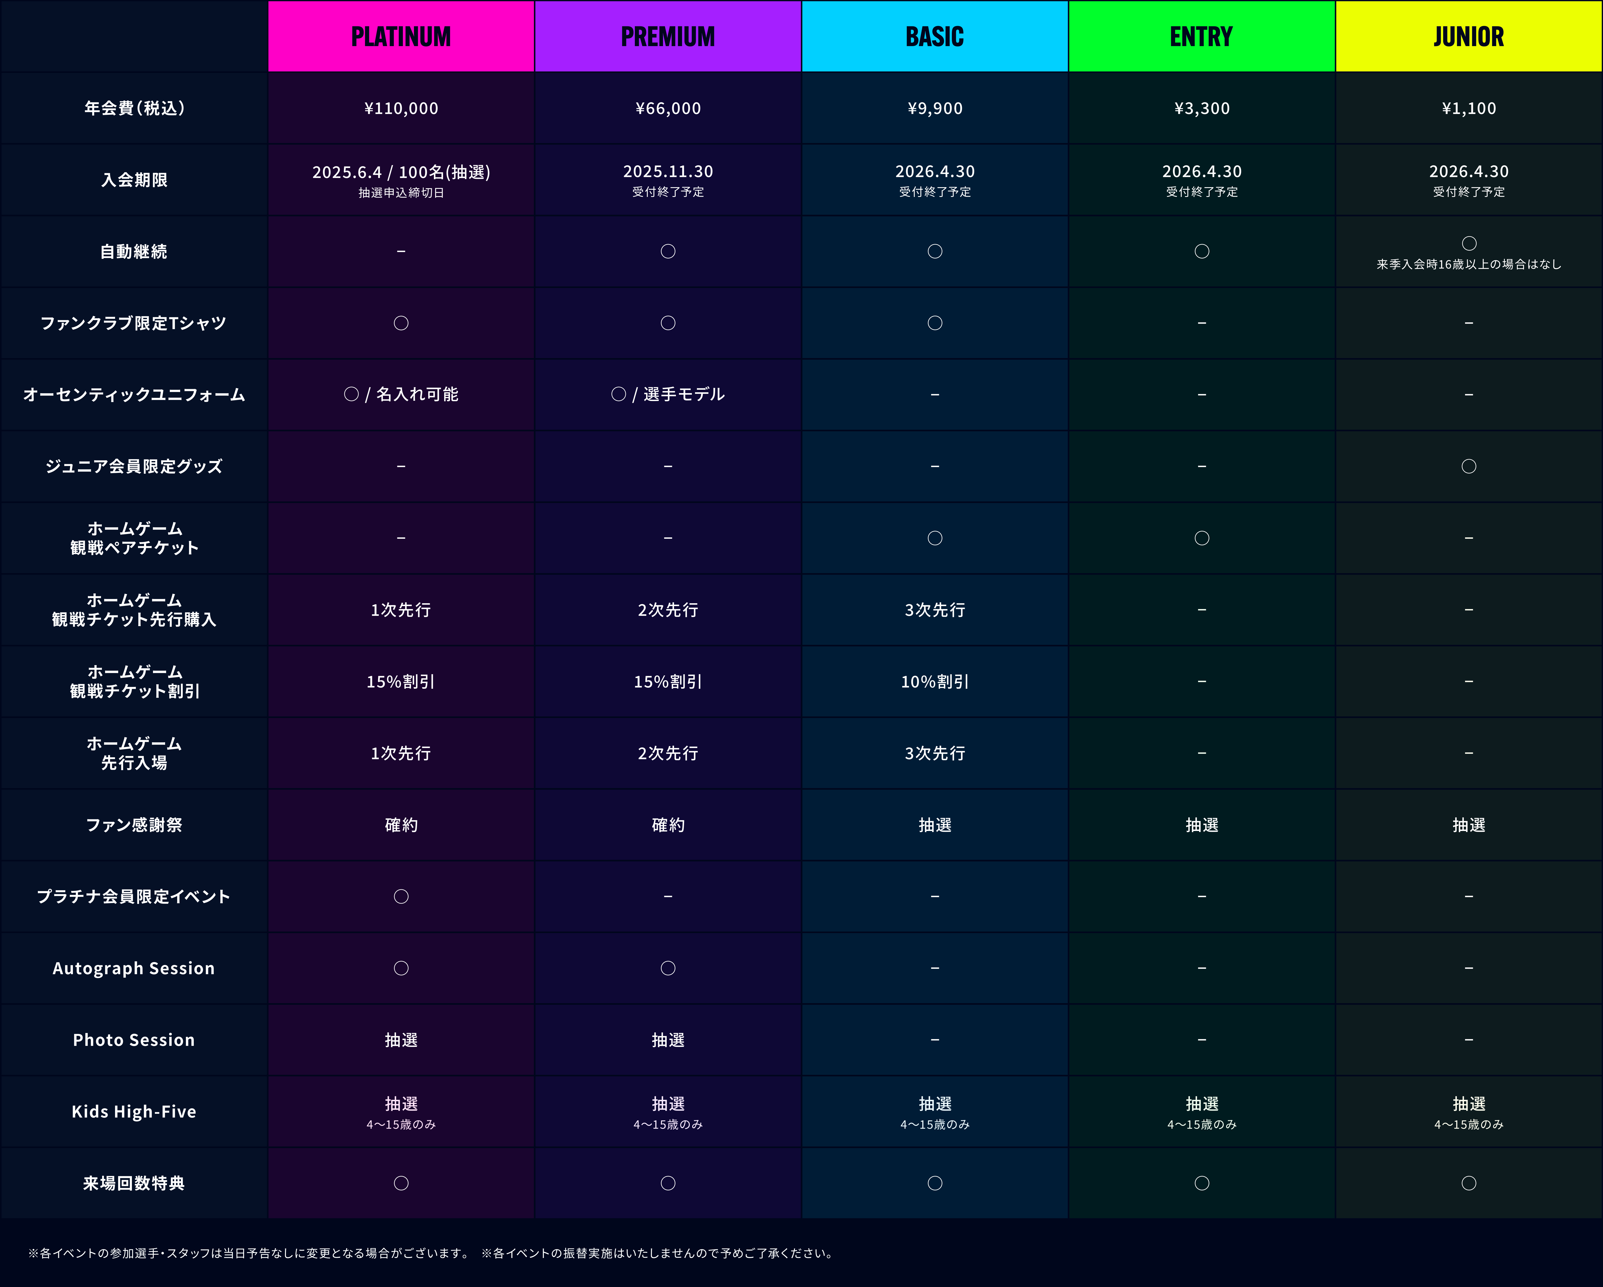The image size is (1603, 1287).
Task: Click the 10%割引 cell for BASIC
Action: pyautogui.click(x=934, y=682)
